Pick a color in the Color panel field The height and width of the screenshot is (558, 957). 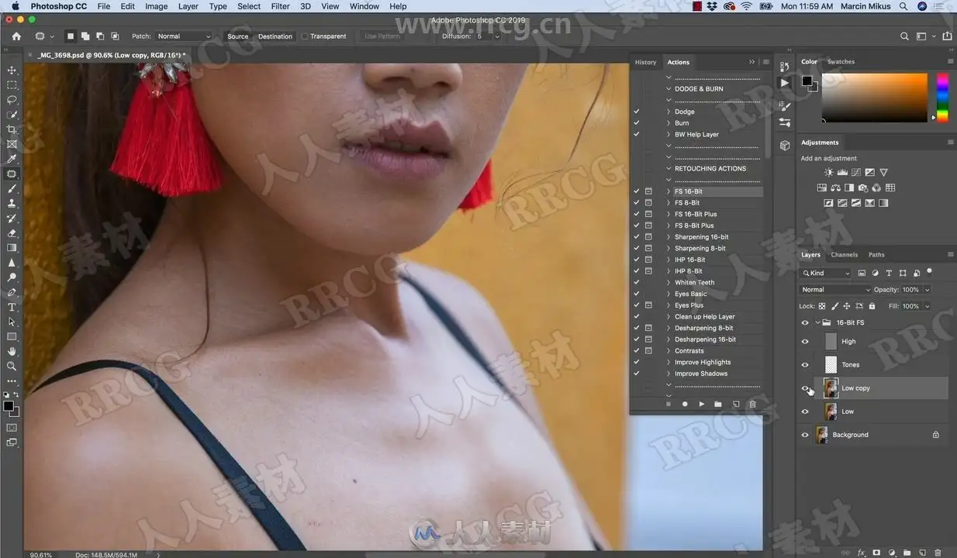pos(874,97)
